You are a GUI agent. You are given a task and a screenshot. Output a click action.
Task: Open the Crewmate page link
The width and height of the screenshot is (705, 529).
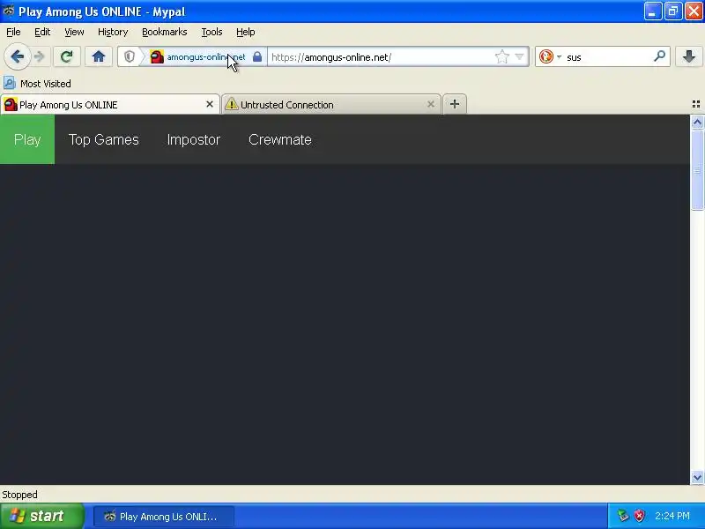coord(280,139)
